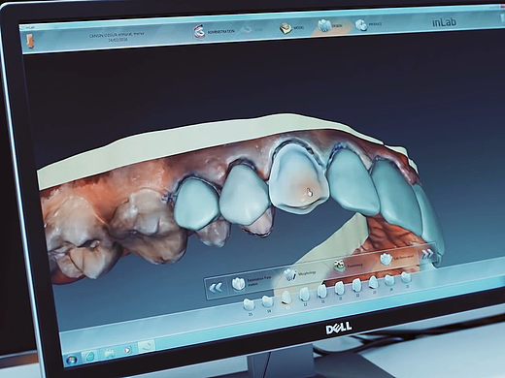The image size is (505, 378).
Task: Open the Positioning step with model icon
Action: pos(349,265)
